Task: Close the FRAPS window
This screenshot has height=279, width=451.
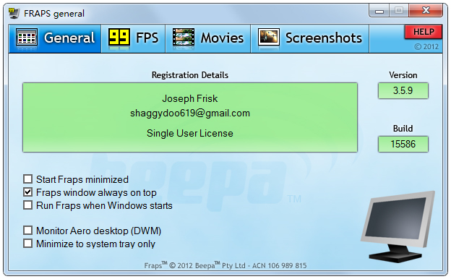Action: (426, 11)
